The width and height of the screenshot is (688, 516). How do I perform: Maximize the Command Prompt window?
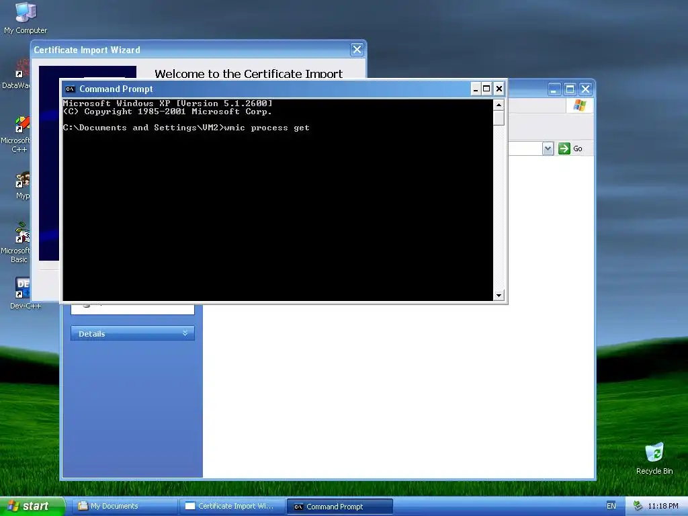[x=486, y=89]
